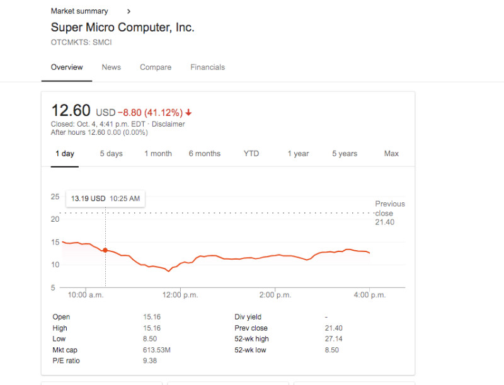This screenshot has width=504, height=385.
Task: Go to the Financials tab
Action: 207,67
